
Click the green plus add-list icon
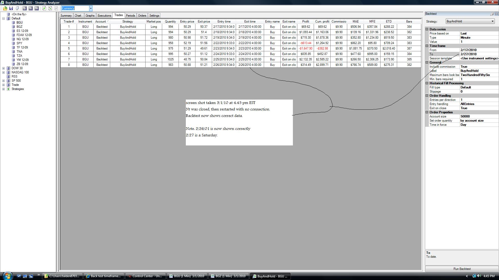(x=44, y=8)
